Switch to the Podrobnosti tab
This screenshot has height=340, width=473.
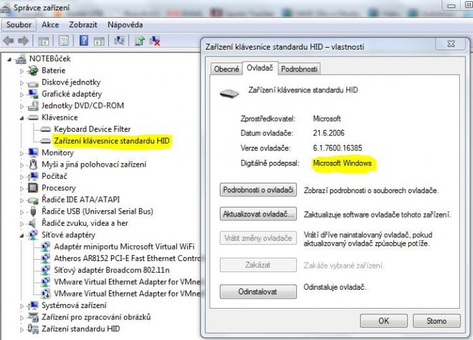[299, 69]
